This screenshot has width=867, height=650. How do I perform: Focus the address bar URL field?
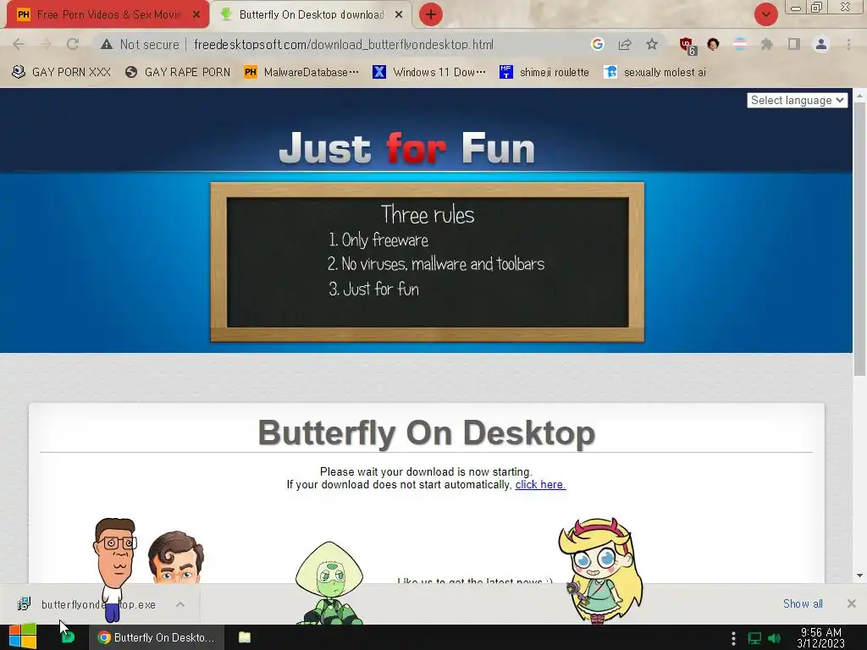344,44
